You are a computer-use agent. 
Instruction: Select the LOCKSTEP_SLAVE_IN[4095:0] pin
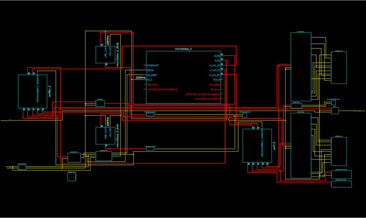(162, 90)
